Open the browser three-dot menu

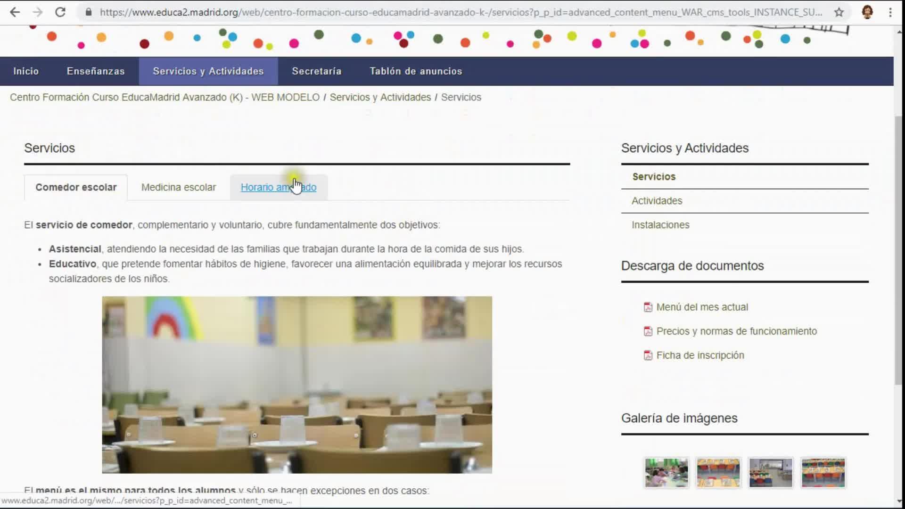pos(890,12)
